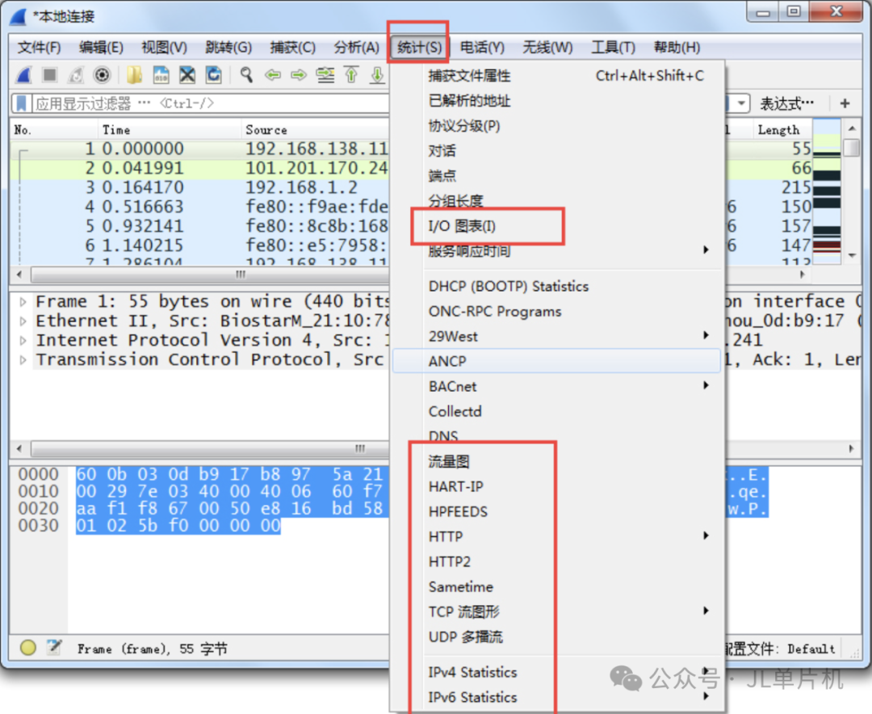Open the 分析(A) menu

(x=355, y=47)
